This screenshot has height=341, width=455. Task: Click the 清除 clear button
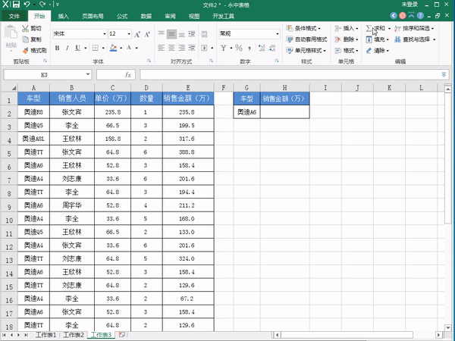coord(377,51)
